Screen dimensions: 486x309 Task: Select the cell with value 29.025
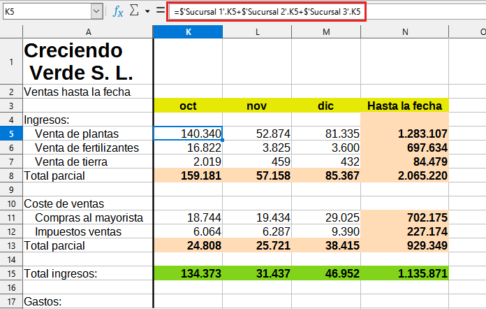[x=326, y=217]
